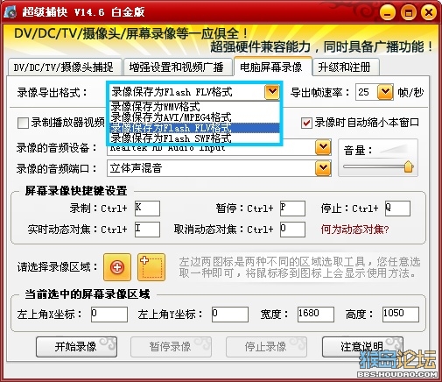Screen dimensions: 442x382
Task: Expand the 立体声混音 audio port dropdown
Action: point(323,168)
